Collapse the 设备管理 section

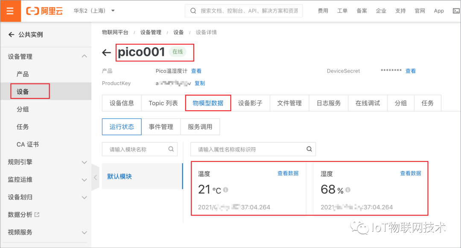(x=84, y=56)
